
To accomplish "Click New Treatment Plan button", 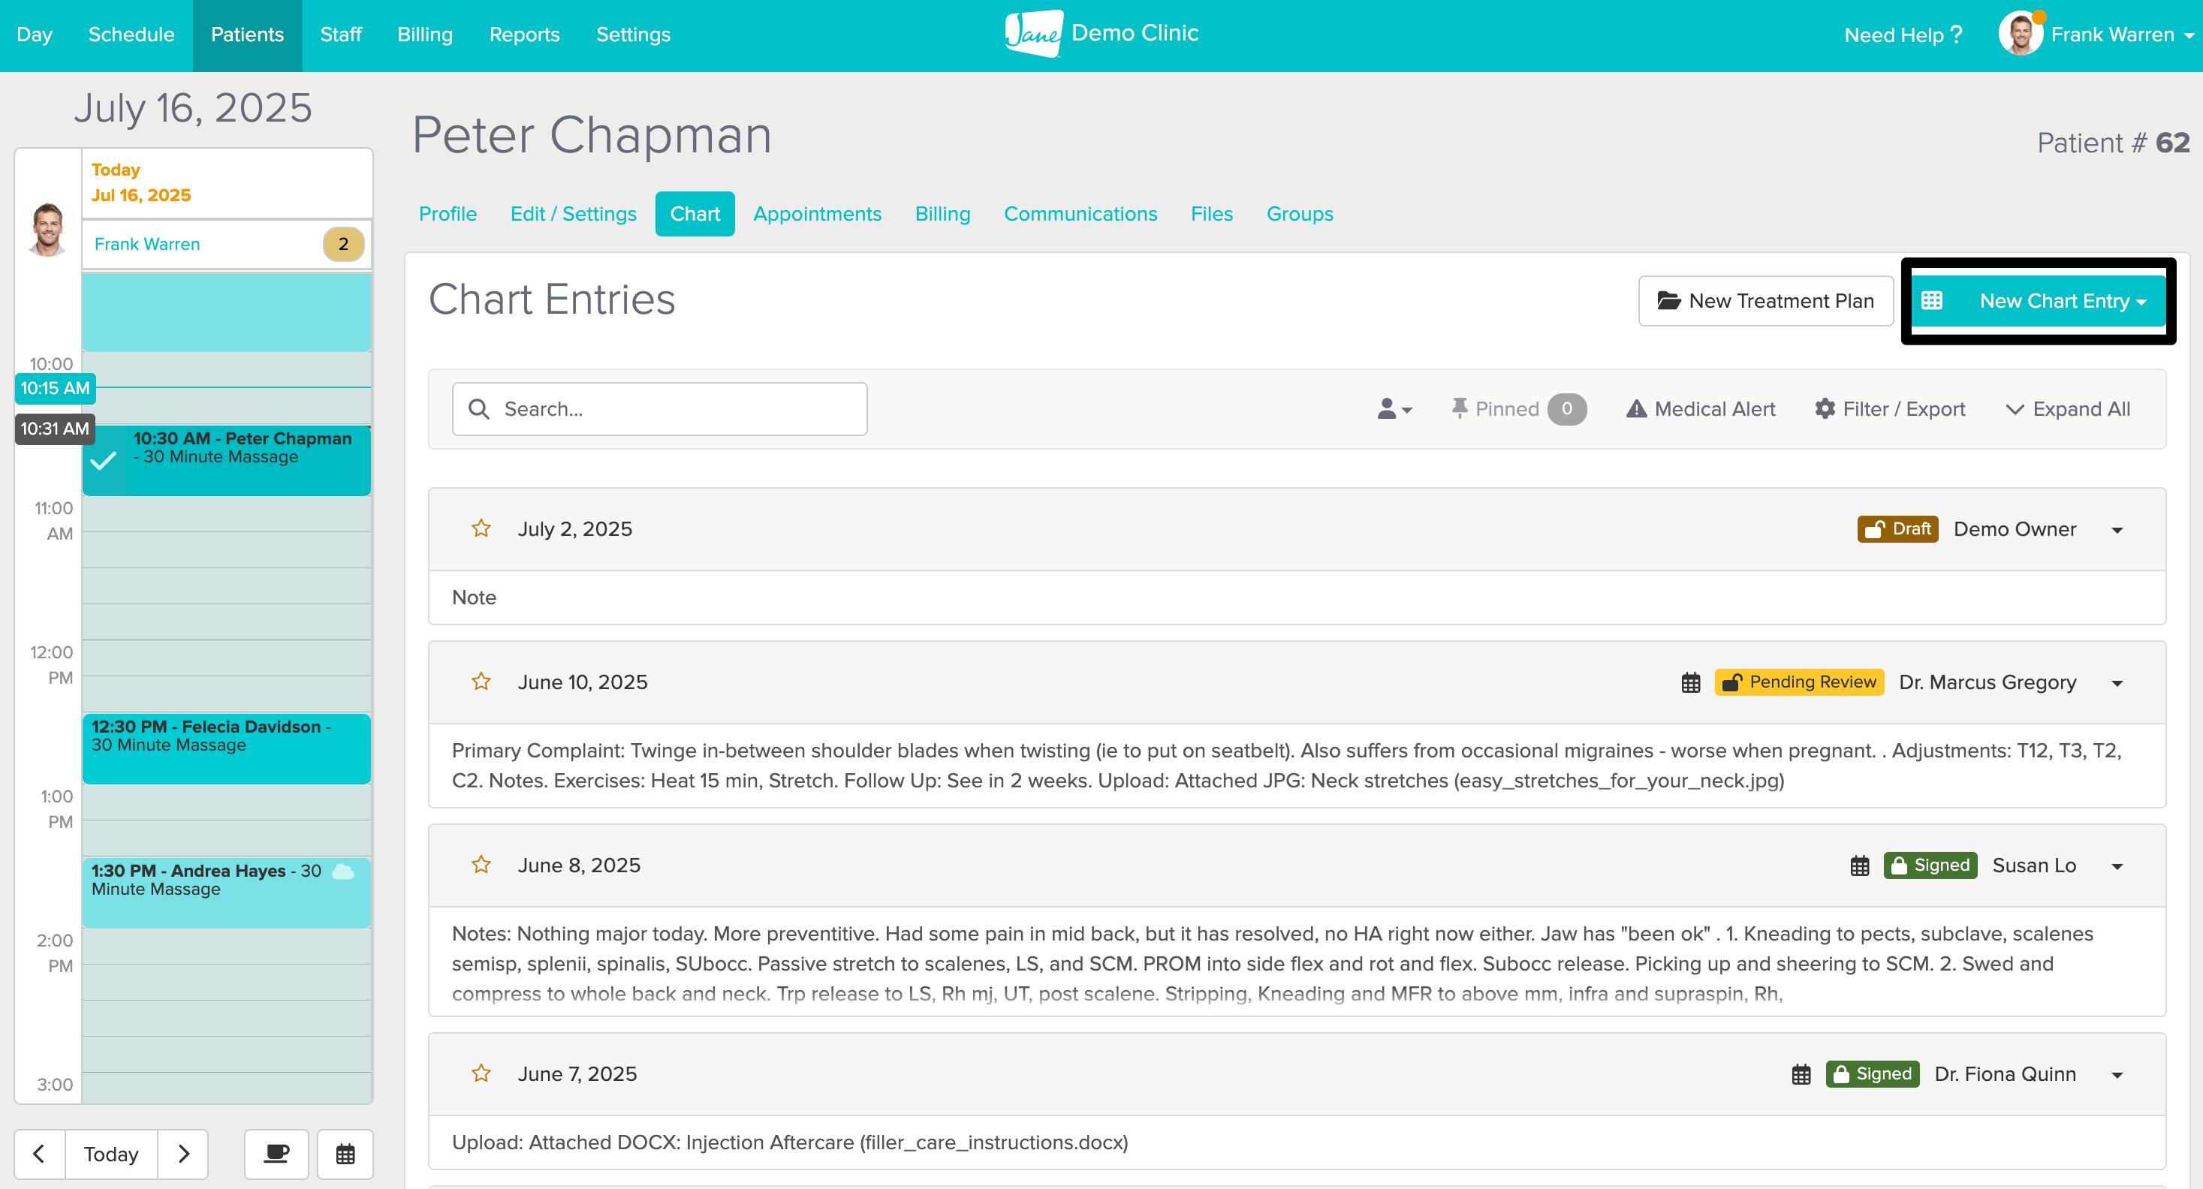I will coord(1765,301).
